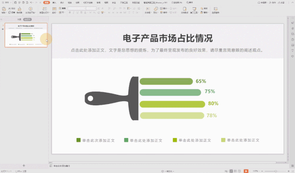295x173 pixels.
Task: Expand the Picture (图片) dropdown
Action: (x=164, y=8)
